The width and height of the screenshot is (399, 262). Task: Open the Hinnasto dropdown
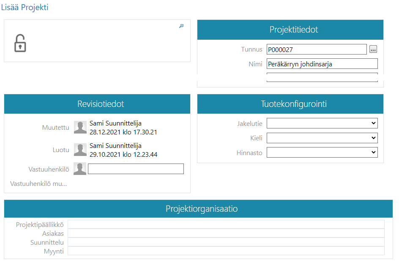[x=322, y=152]
